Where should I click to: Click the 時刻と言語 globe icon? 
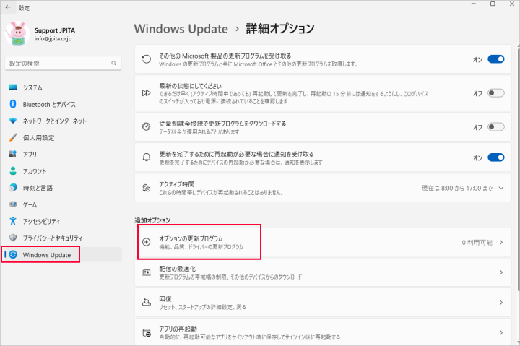(x=13, y=187)
